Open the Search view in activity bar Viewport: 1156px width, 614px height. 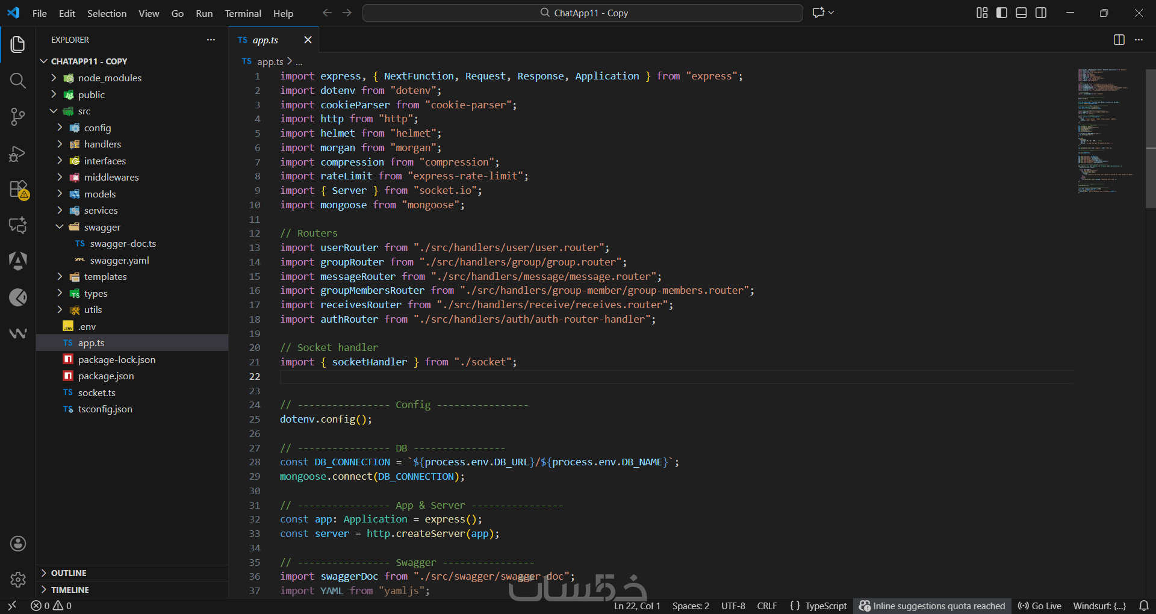(18, 80)
